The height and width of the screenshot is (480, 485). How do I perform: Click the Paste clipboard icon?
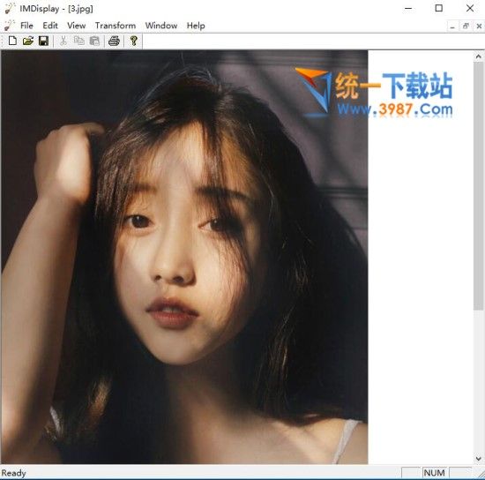tap(94, 41)
